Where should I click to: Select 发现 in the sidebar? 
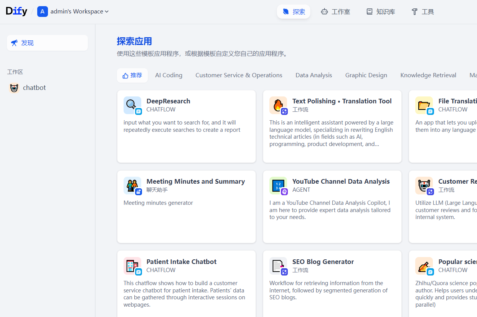(47, 43)
